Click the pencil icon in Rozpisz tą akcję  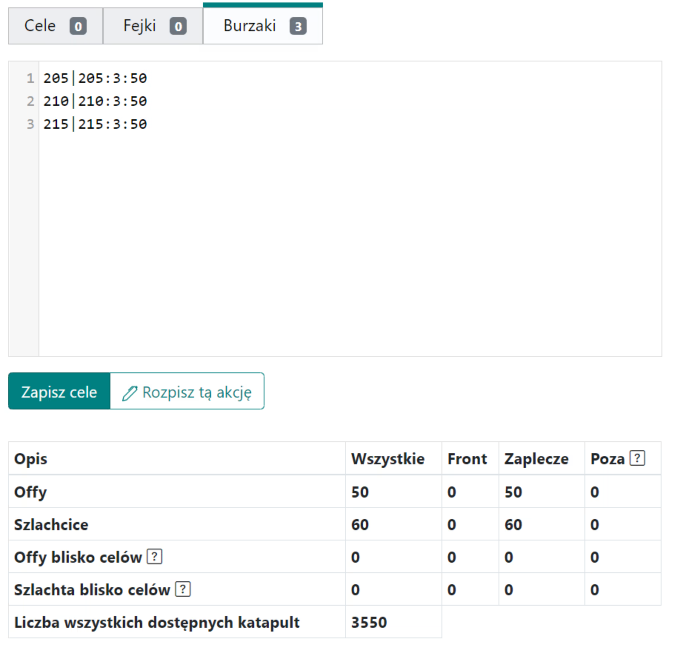130,393
